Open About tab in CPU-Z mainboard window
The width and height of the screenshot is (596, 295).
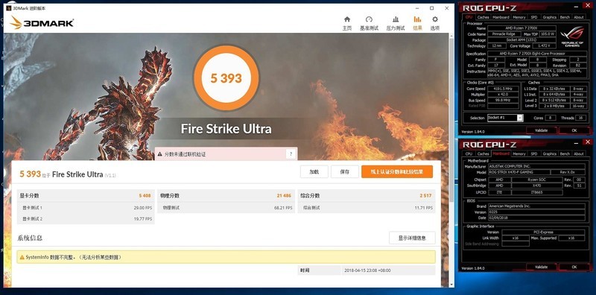579,153
